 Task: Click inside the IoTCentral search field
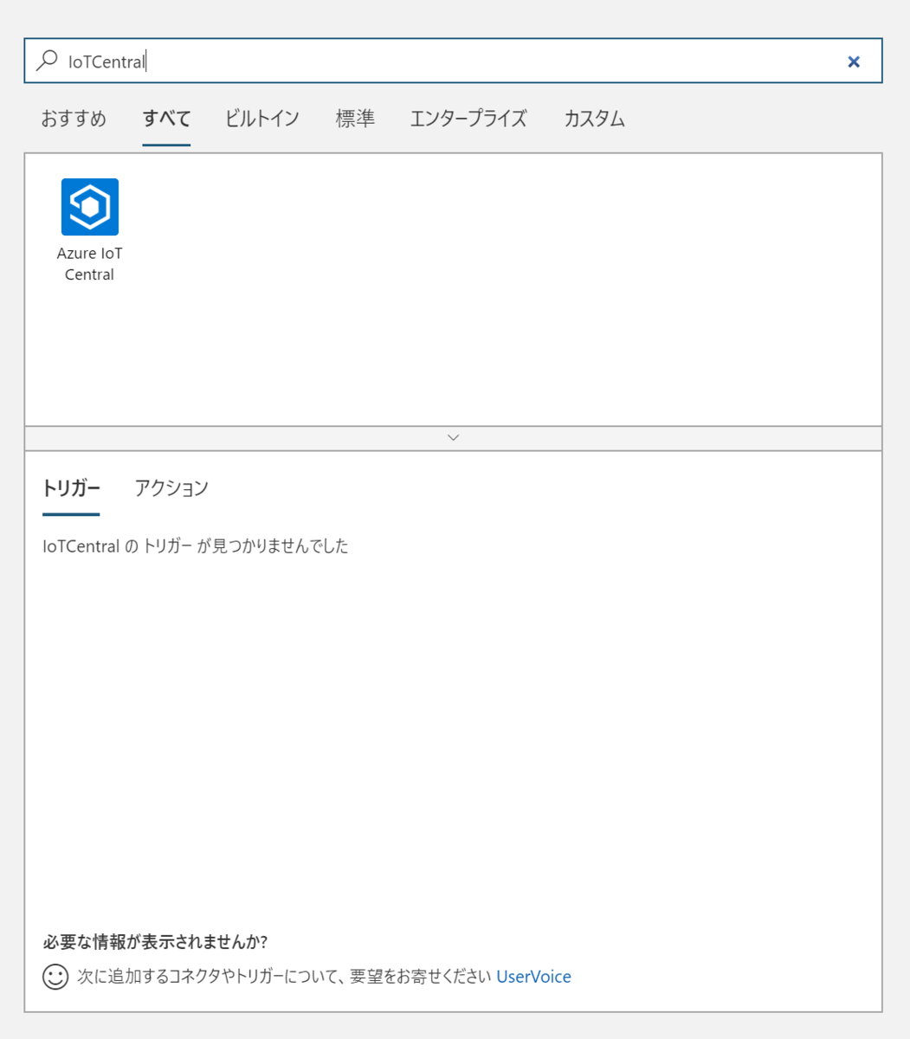(x=453, y=61)
